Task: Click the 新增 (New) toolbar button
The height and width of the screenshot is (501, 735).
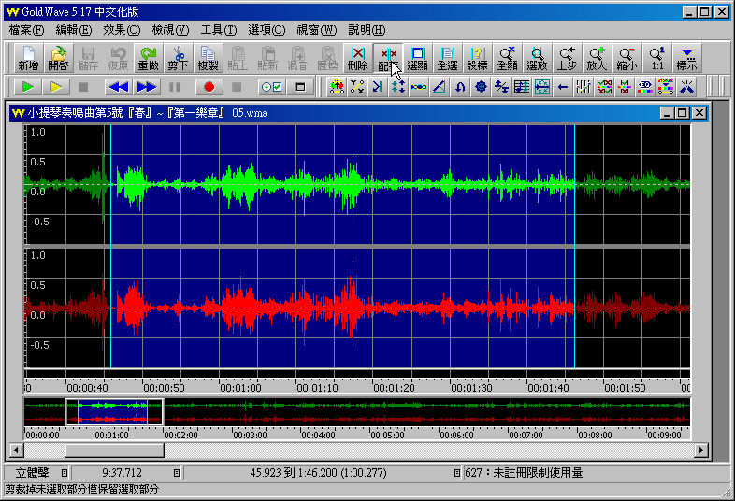Action: [28, 58]
